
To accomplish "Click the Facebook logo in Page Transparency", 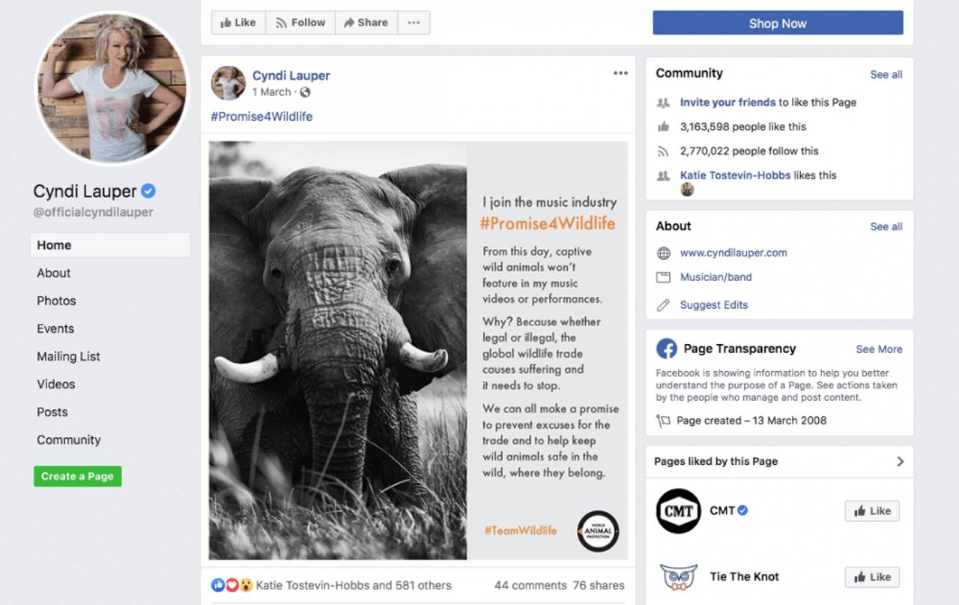I will point(667,349).
